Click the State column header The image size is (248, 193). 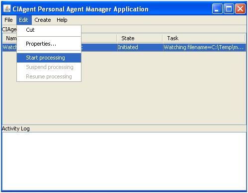(140, 38)
